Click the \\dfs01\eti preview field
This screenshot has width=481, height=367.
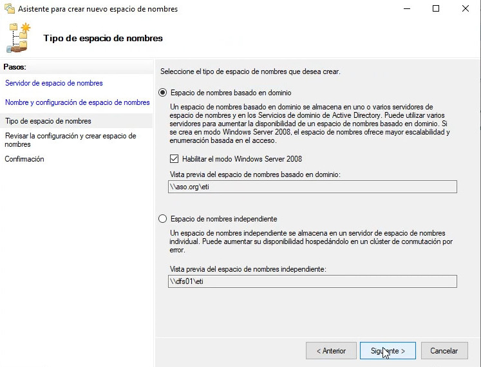pos(312,281)
